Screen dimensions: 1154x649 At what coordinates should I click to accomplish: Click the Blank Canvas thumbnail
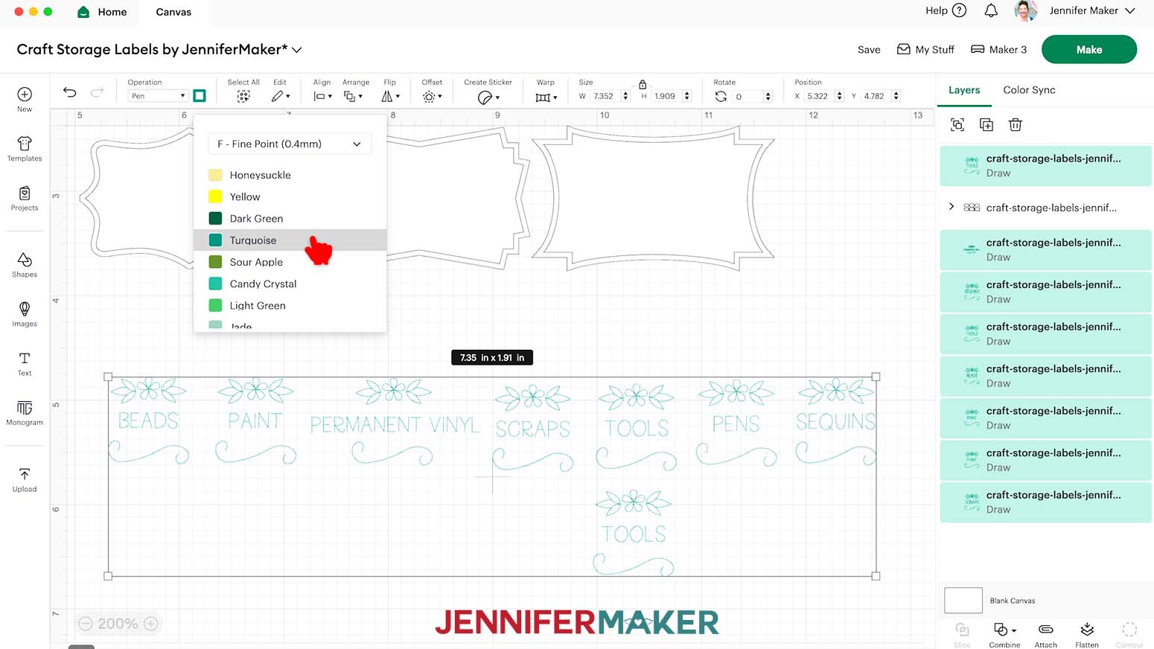(x=963, y=600)
